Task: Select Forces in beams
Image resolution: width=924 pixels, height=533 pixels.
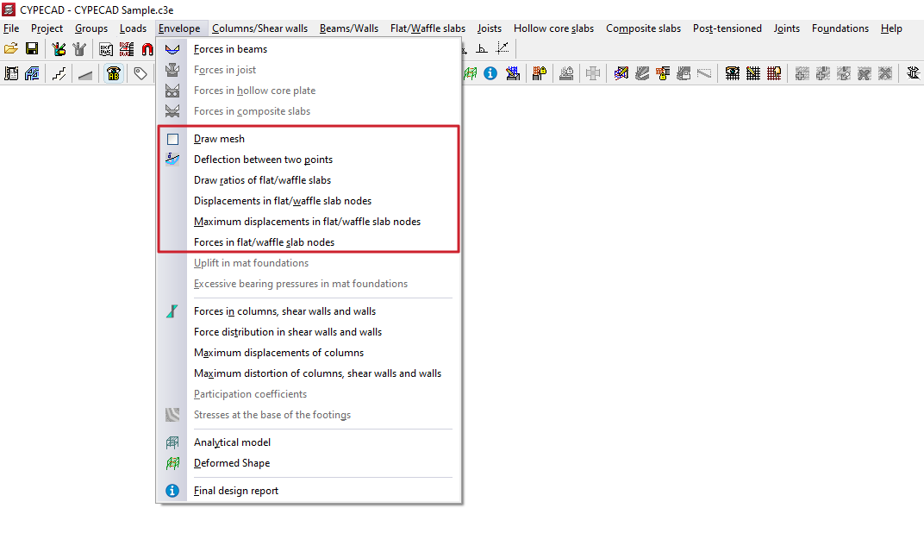Action: coord(309,49)
